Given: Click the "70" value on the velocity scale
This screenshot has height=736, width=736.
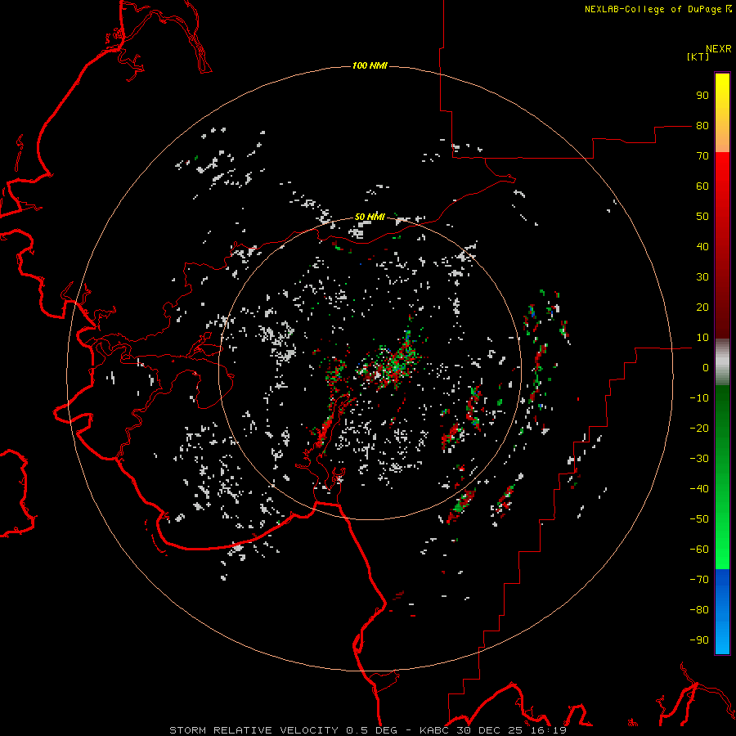Looking at the screenshot, I should 702,156.
